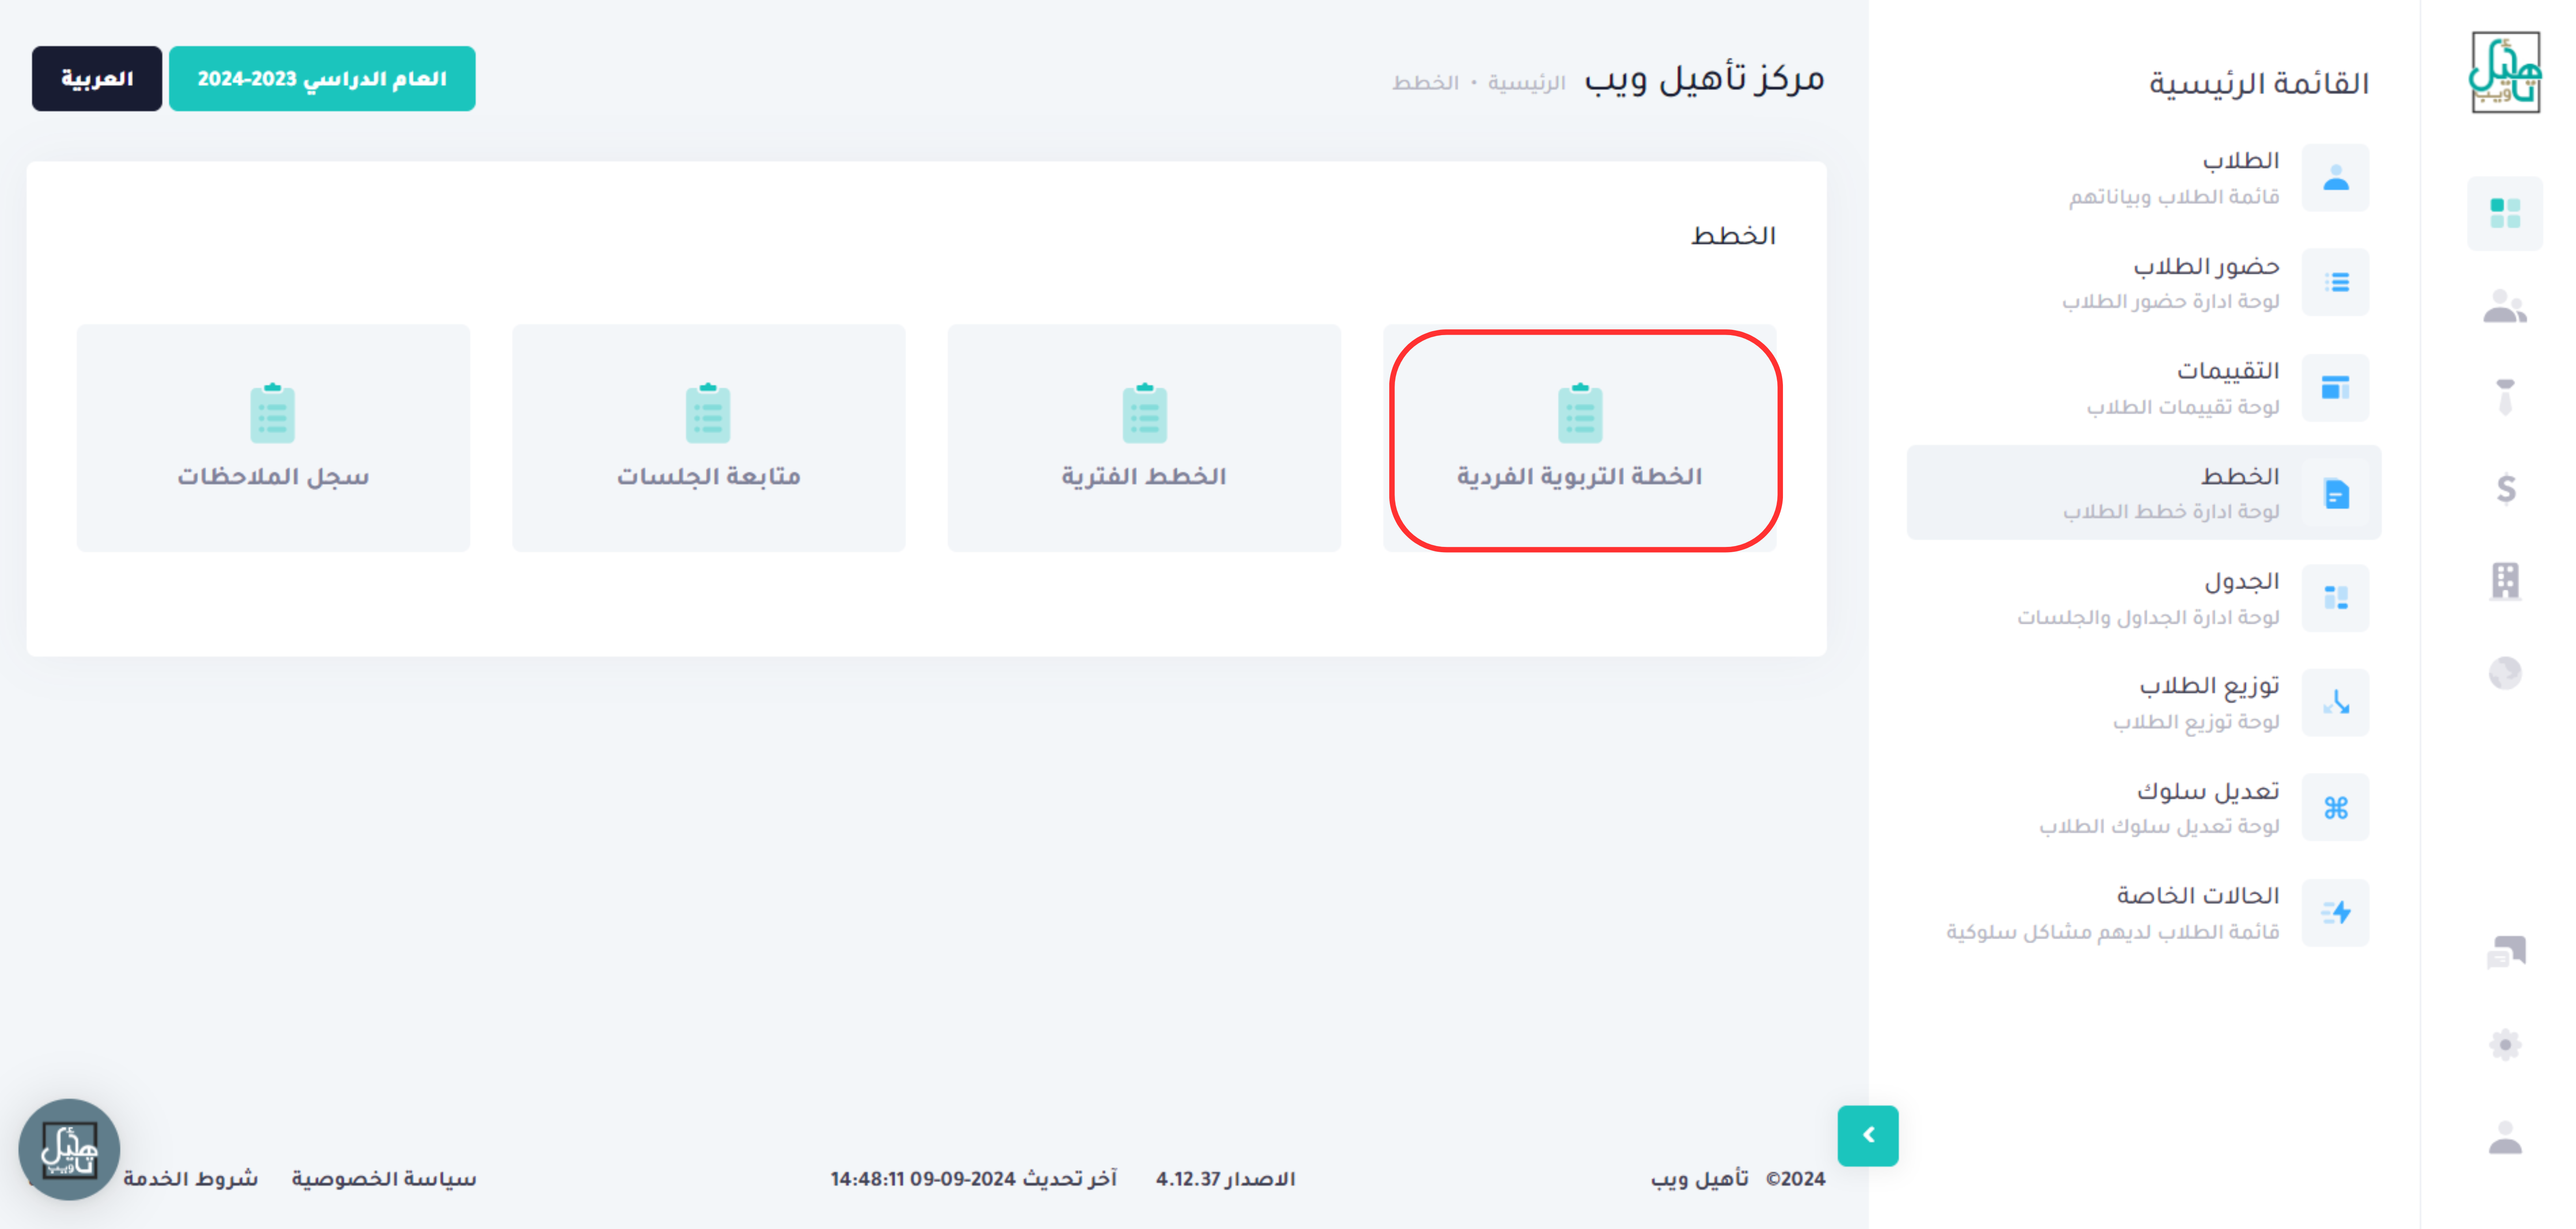Click clipboard icon on سجل الملاحظات card
The image size is (2576, 1229).
(272, 412)
